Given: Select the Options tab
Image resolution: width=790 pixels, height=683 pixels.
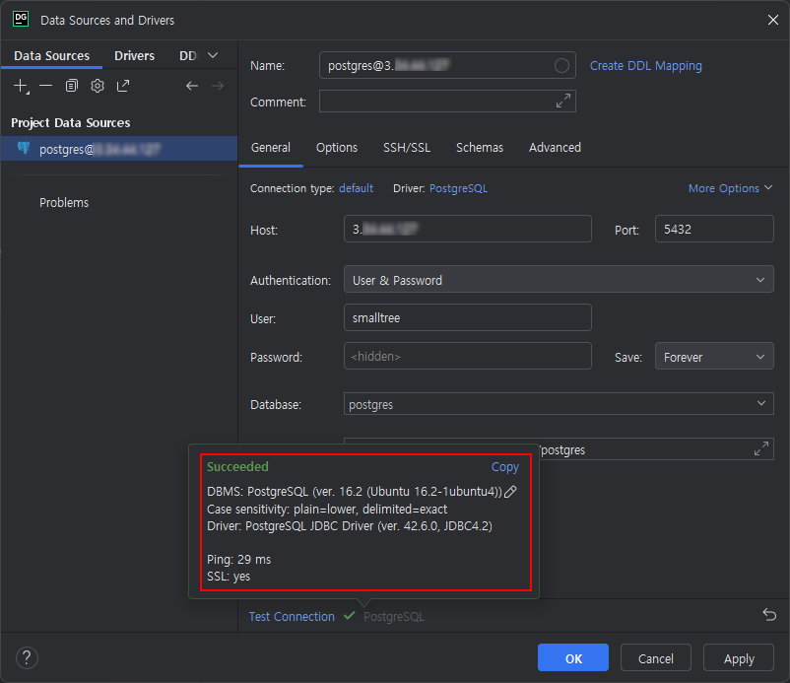Looking at the screenshot, I should pos(337,148).
